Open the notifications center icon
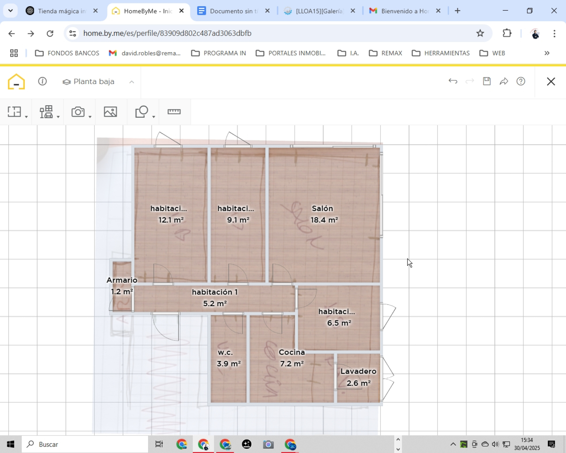 point(551,444)
